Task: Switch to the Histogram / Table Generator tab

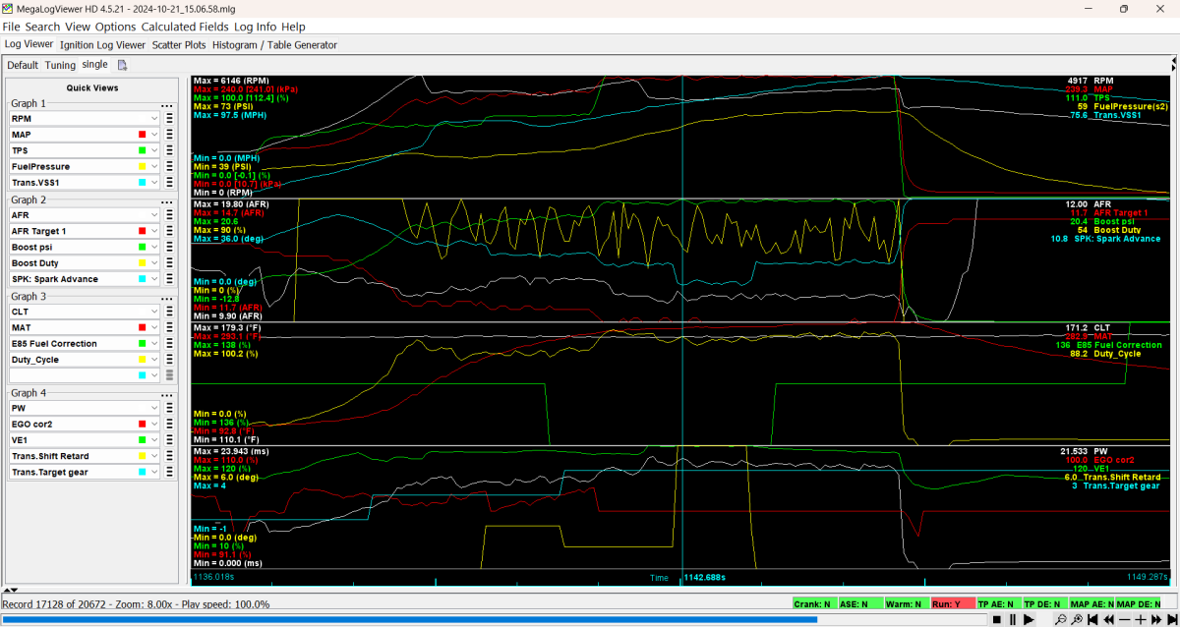Action: pyautogui.click(x=274, y=44)
